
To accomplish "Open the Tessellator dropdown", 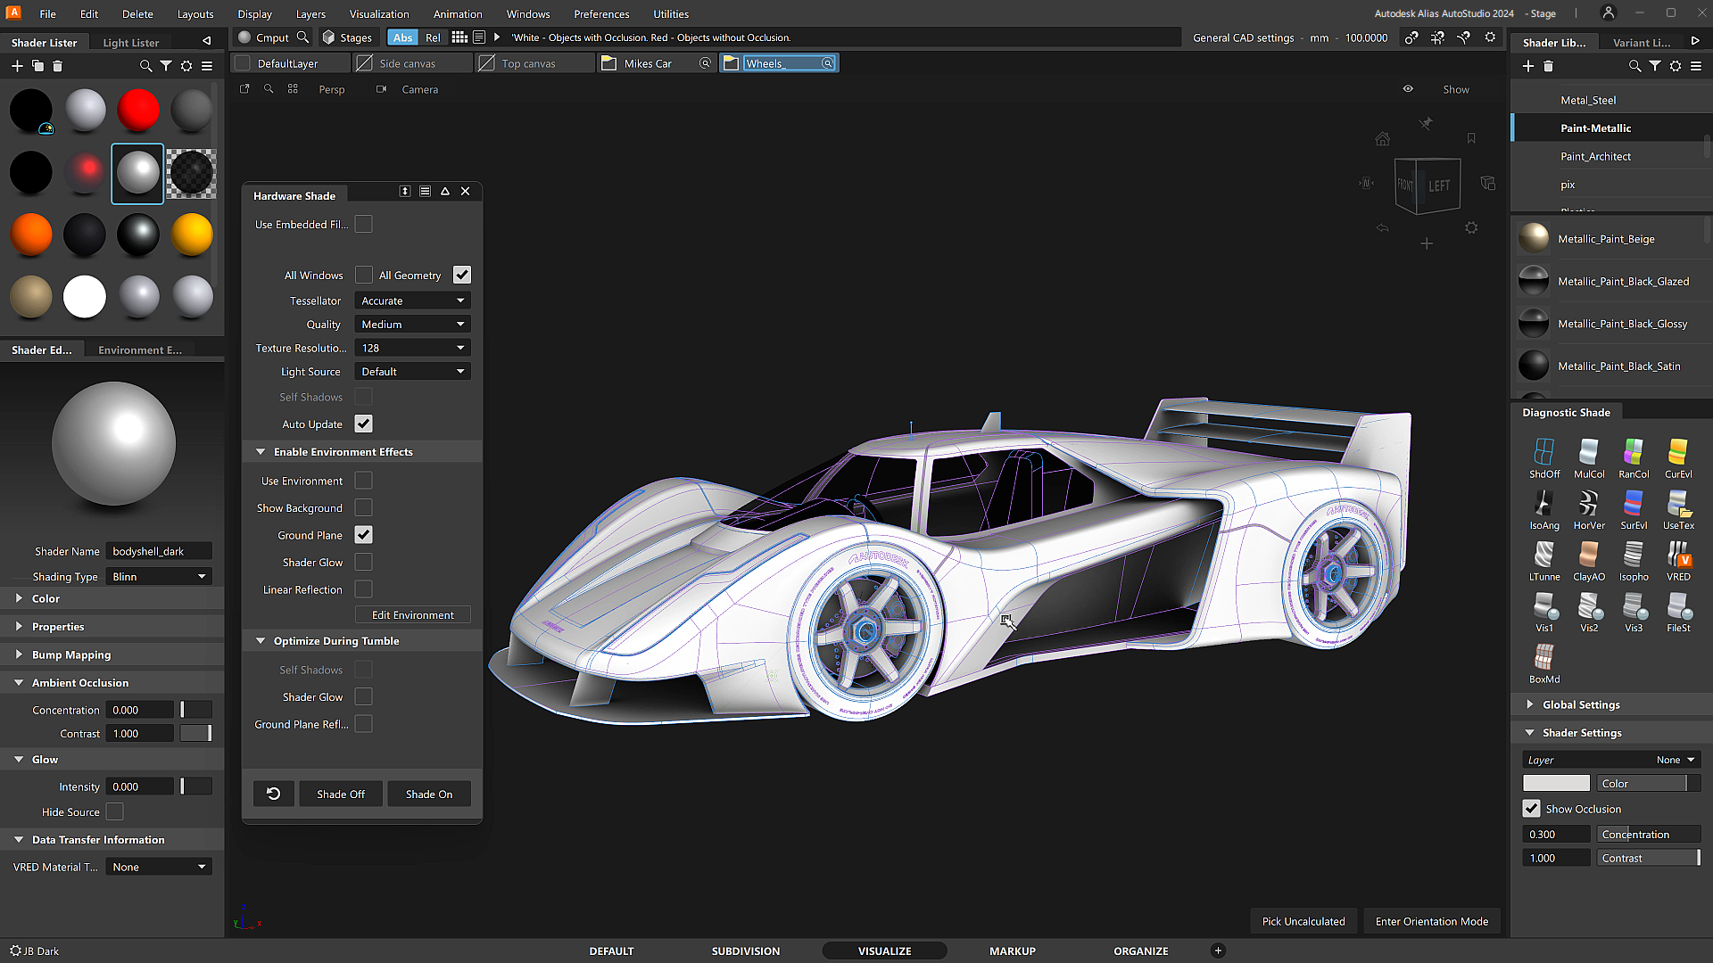I will click(412, 300).
